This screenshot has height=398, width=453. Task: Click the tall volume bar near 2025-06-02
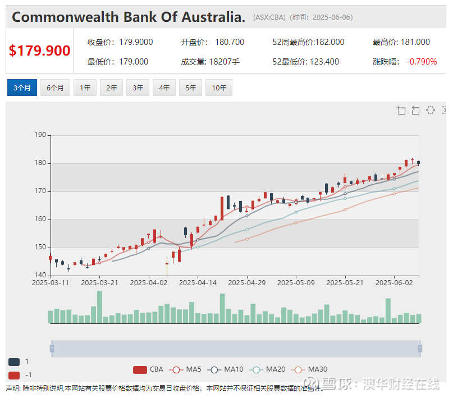[388, 311]
